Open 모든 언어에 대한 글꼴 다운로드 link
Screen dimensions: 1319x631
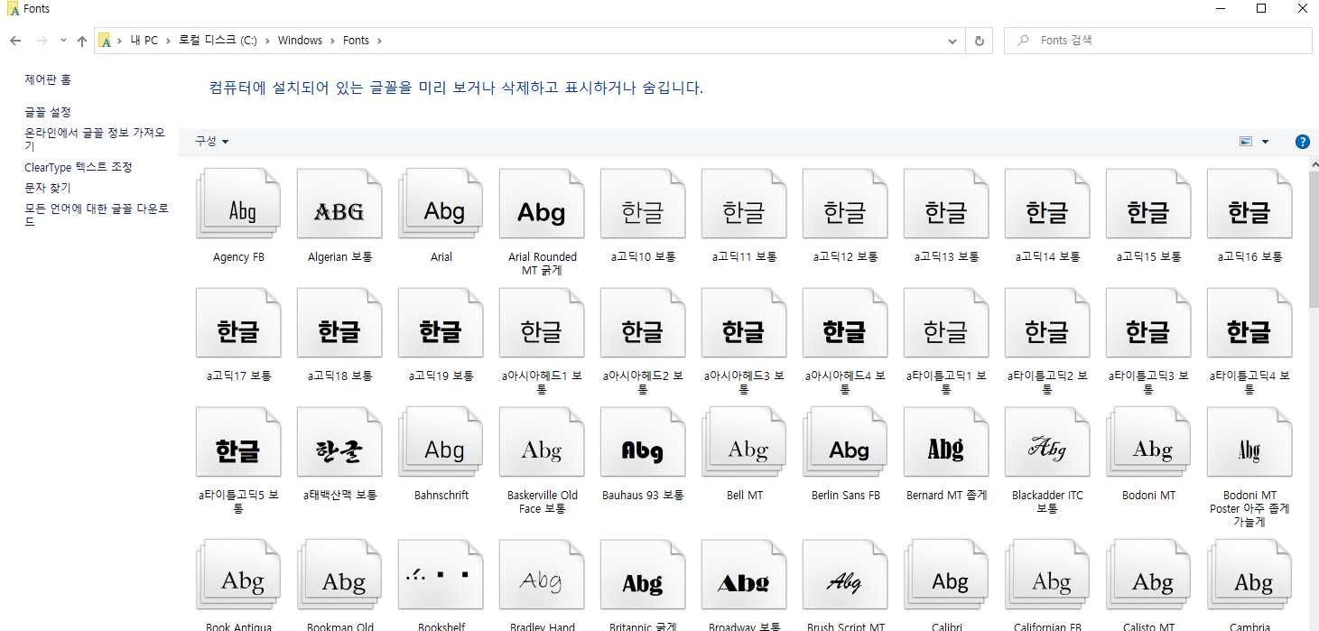(x=97, y=215)
